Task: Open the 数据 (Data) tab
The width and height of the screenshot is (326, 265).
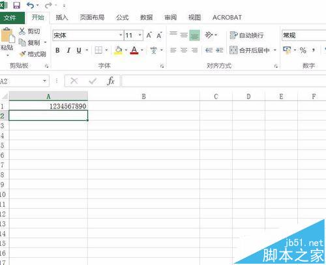Action: click(x=146, y=18)
